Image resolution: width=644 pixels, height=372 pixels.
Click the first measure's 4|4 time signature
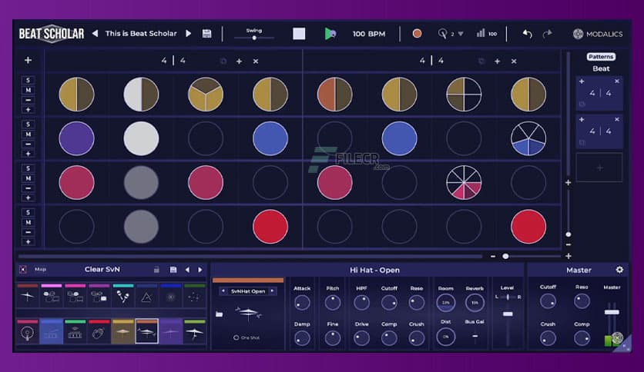pos(173,61)
